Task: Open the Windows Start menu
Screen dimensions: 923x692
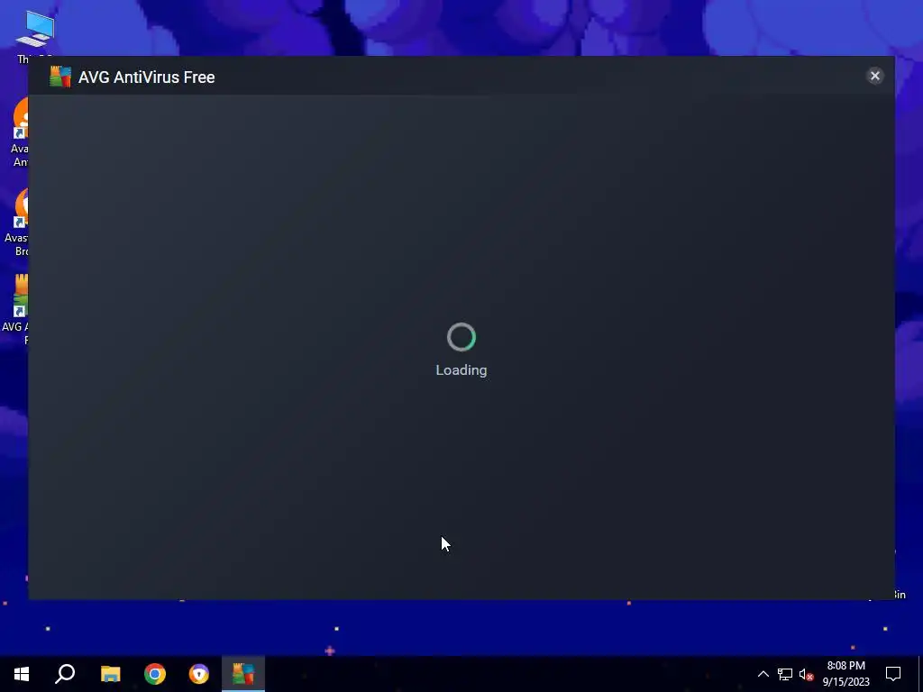Action: pos(22,674)
